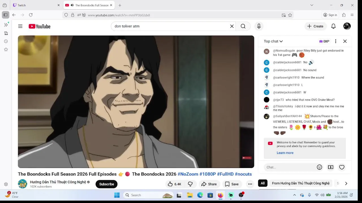The image size is (362, 203).
Task: Open YouTube notifications bell
Action: pyautogui.click(x=333, y=26)
